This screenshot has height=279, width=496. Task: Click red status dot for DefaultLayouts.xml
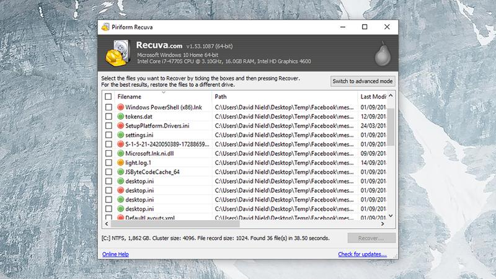[x=120, y=218]
